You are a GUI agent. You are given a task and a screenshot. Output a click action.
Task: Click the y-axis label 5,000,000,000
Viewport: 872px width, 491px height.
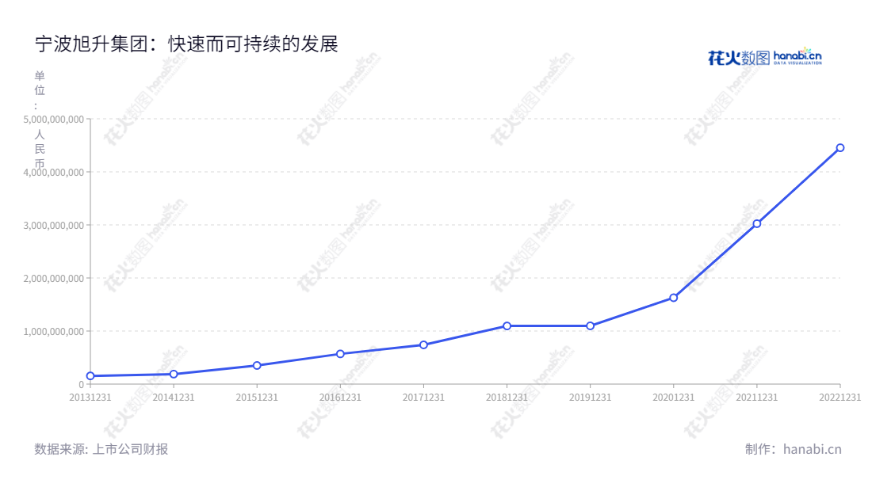pyautogui.click(x=53, y=120)
